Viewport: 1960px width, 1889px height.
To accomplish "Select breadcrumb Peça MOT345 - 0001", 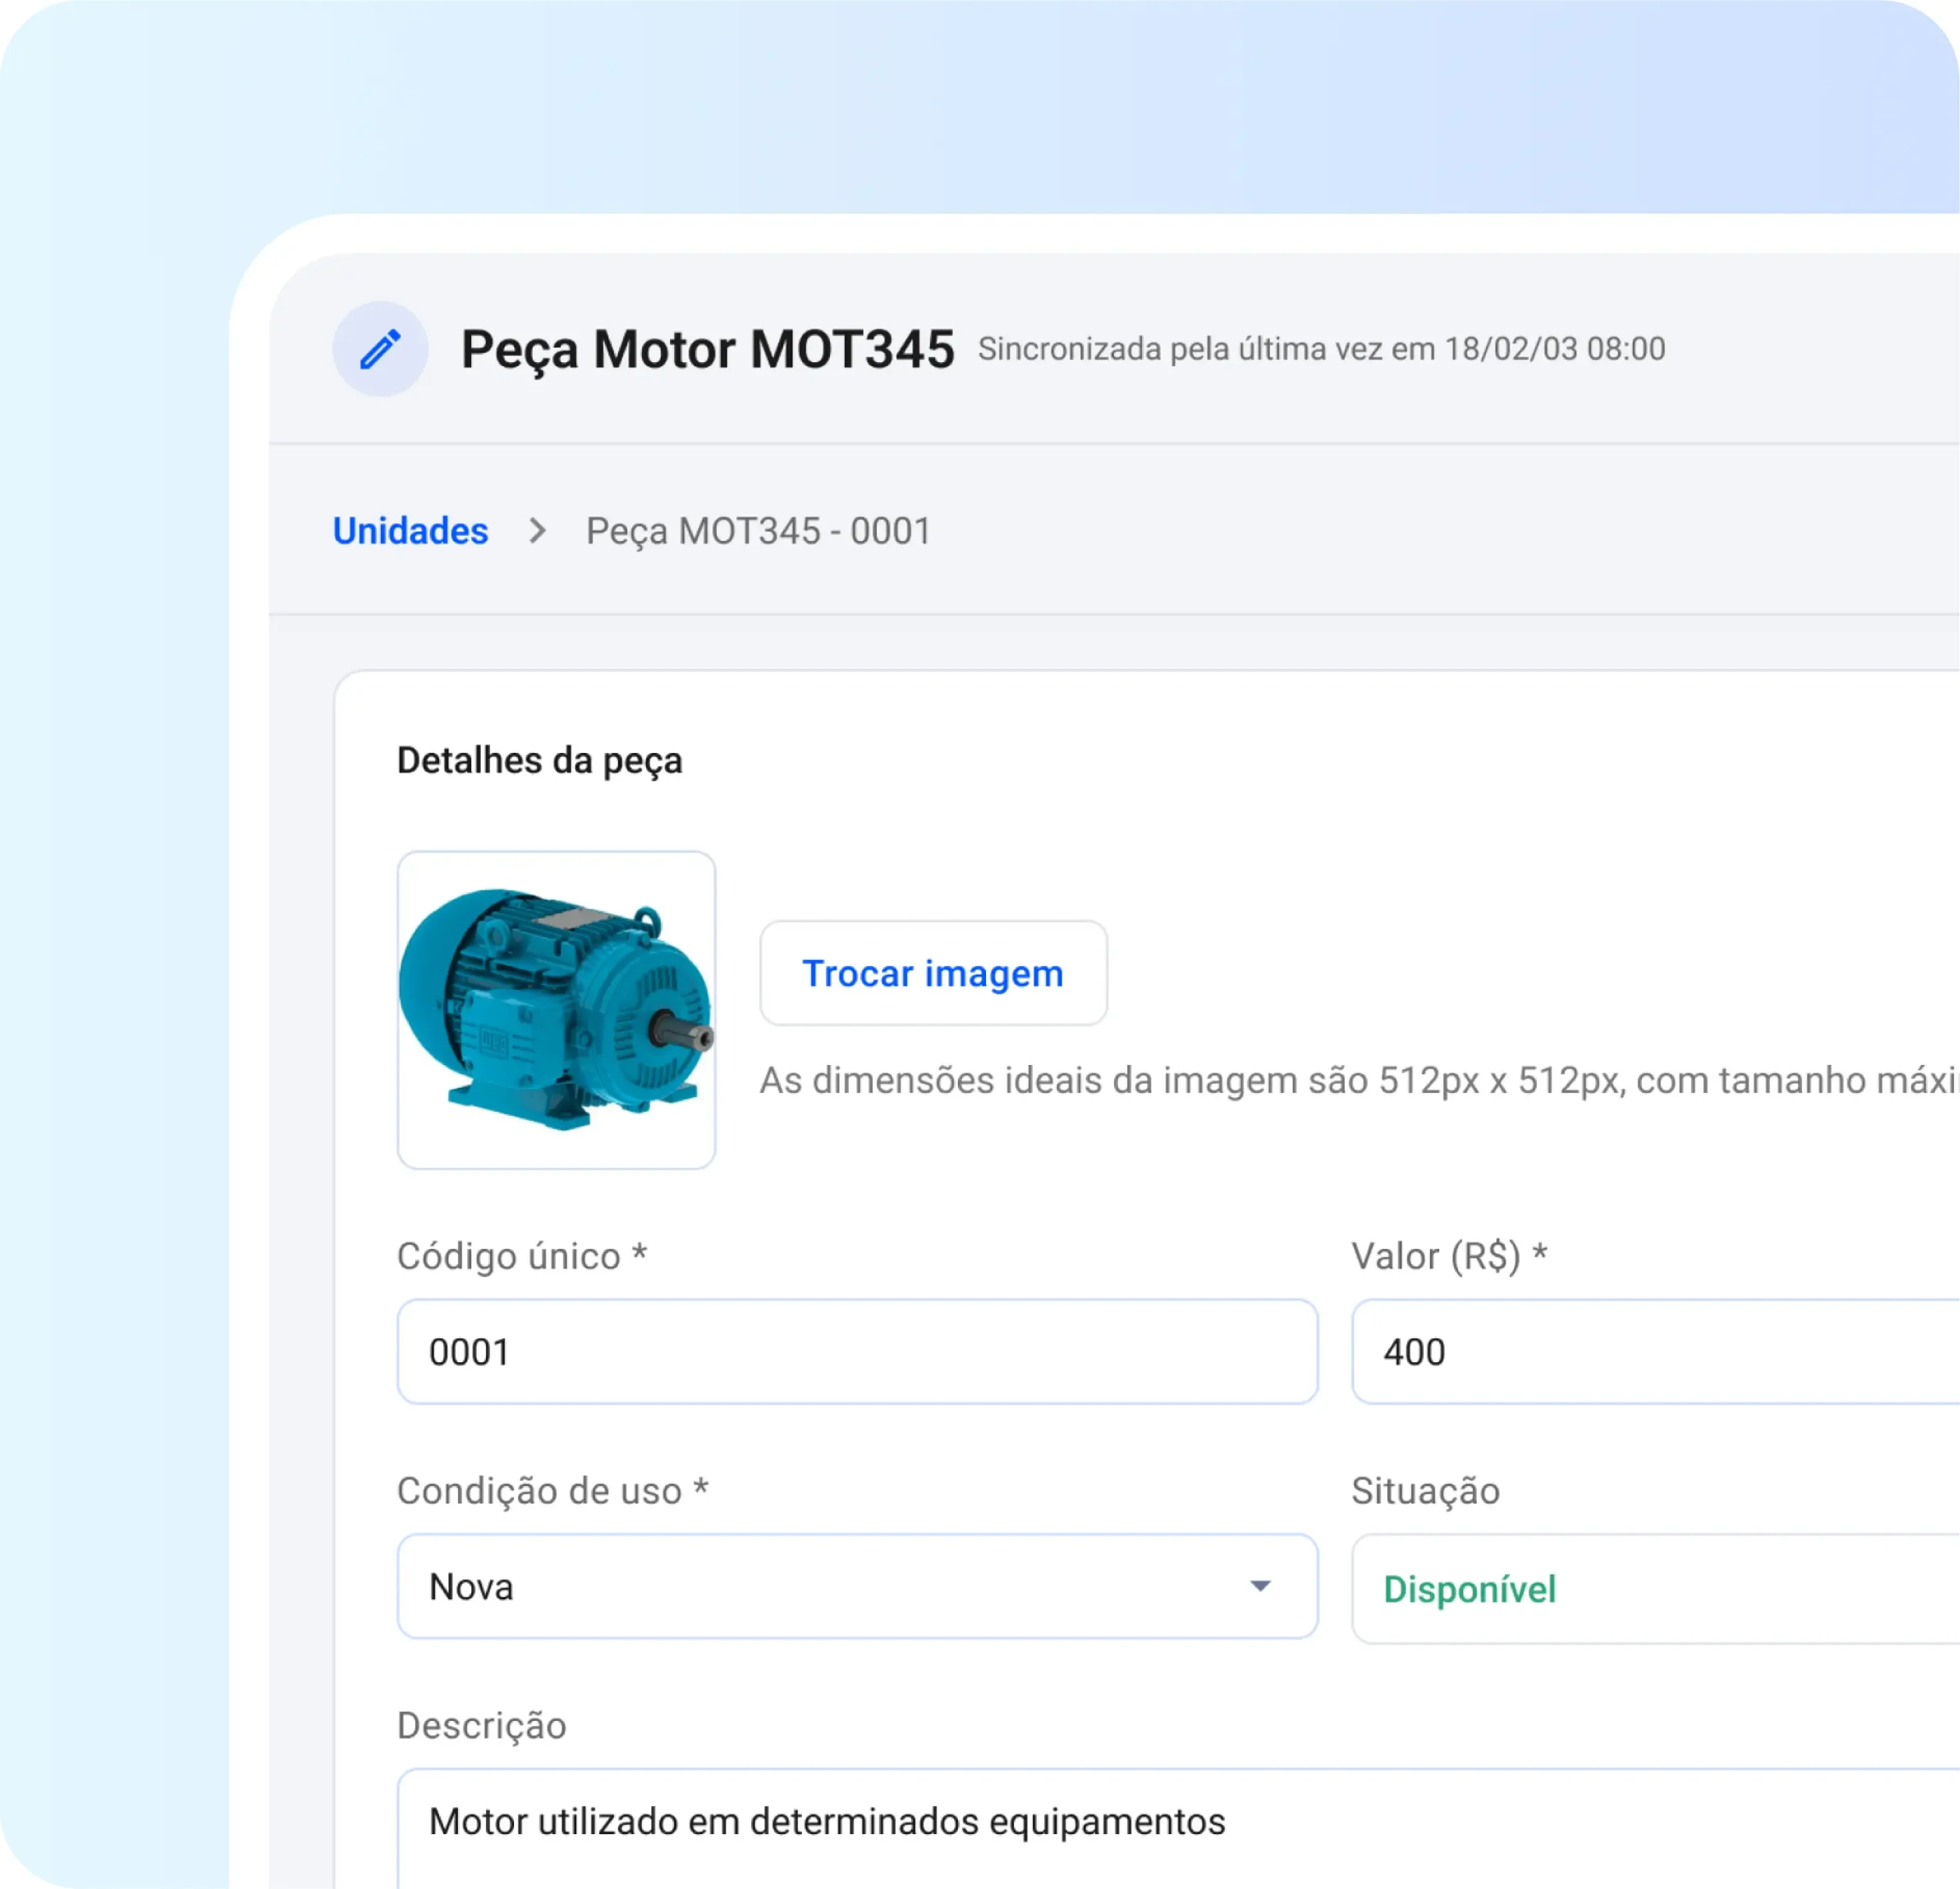I will point(758,531).
